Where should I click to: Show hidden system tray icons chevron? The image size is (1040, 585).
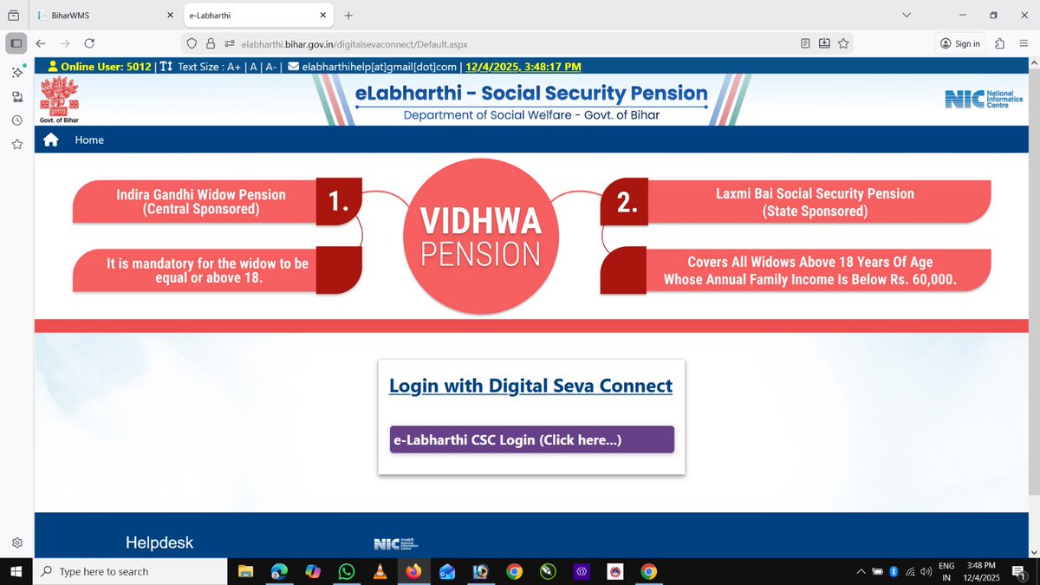[x=861, y=571]
